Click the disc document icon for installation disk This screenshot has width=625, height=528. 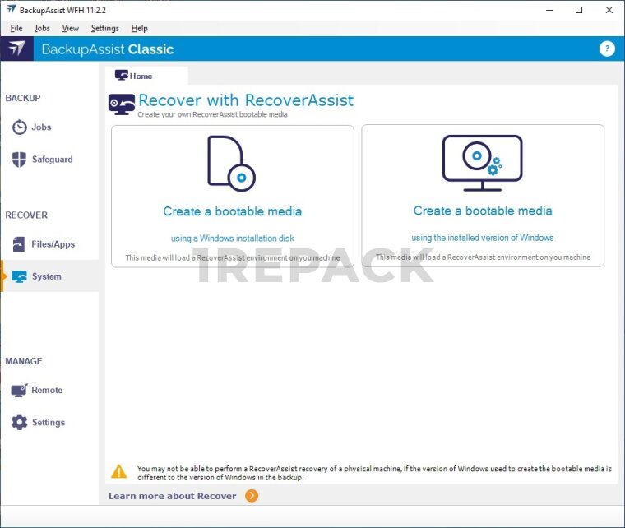tap(231, 163)
